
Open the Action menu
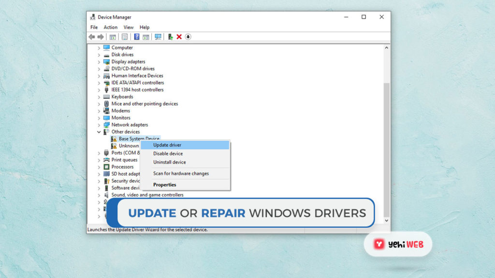[x=110, y=28]
